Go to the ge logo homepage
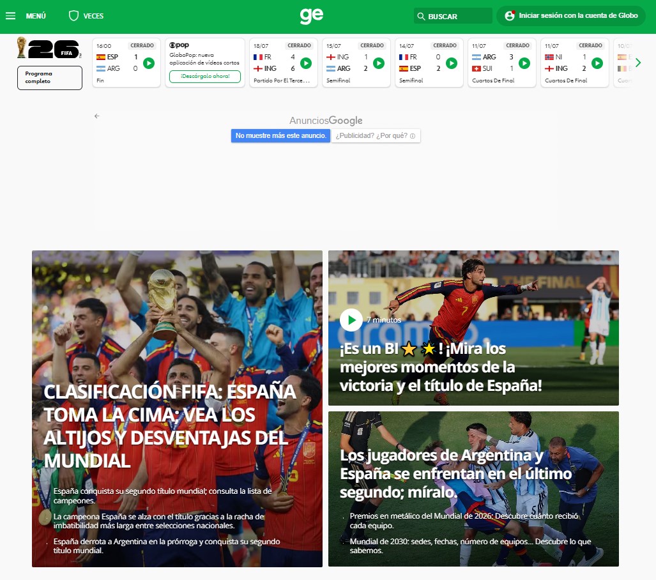The image size is (656, 580). (312, 16)
